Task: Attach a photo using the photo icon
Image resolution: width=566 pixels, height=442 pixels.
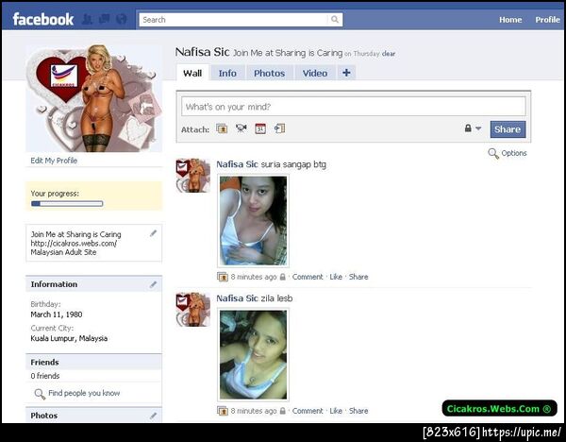Action: (222, 128)
